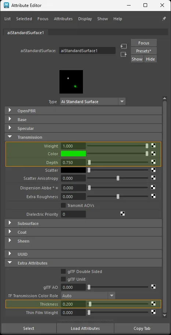Click scrollbar up arrow
171x335 pixels.
[x=165, y=98]
